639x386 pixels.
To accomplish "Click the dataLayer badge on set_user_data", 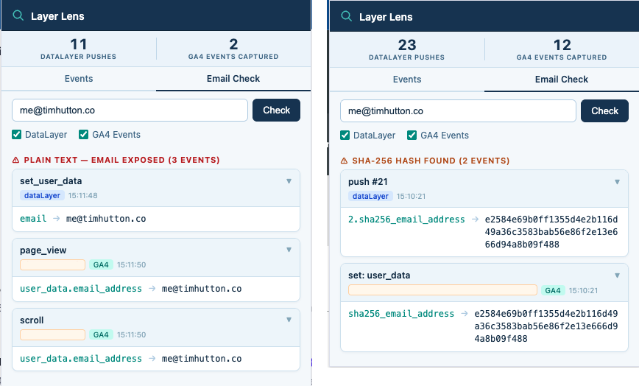I will [x=42, y=196].
